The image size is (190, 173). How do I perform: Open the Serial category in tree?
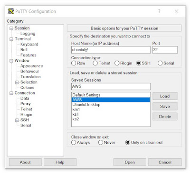(x=26, y=125)
